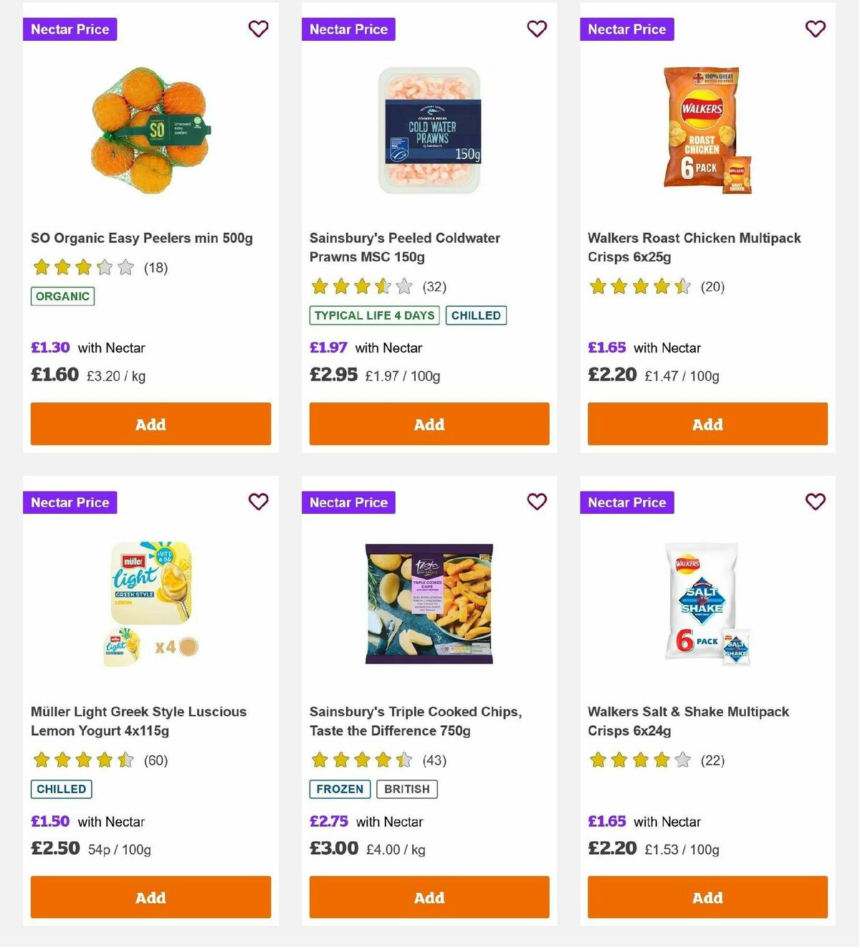Image resolution: width=860 pixels, height=948 pixels.
Task: Favourite the Triple Cooked Chips
Action: [537, 502]
